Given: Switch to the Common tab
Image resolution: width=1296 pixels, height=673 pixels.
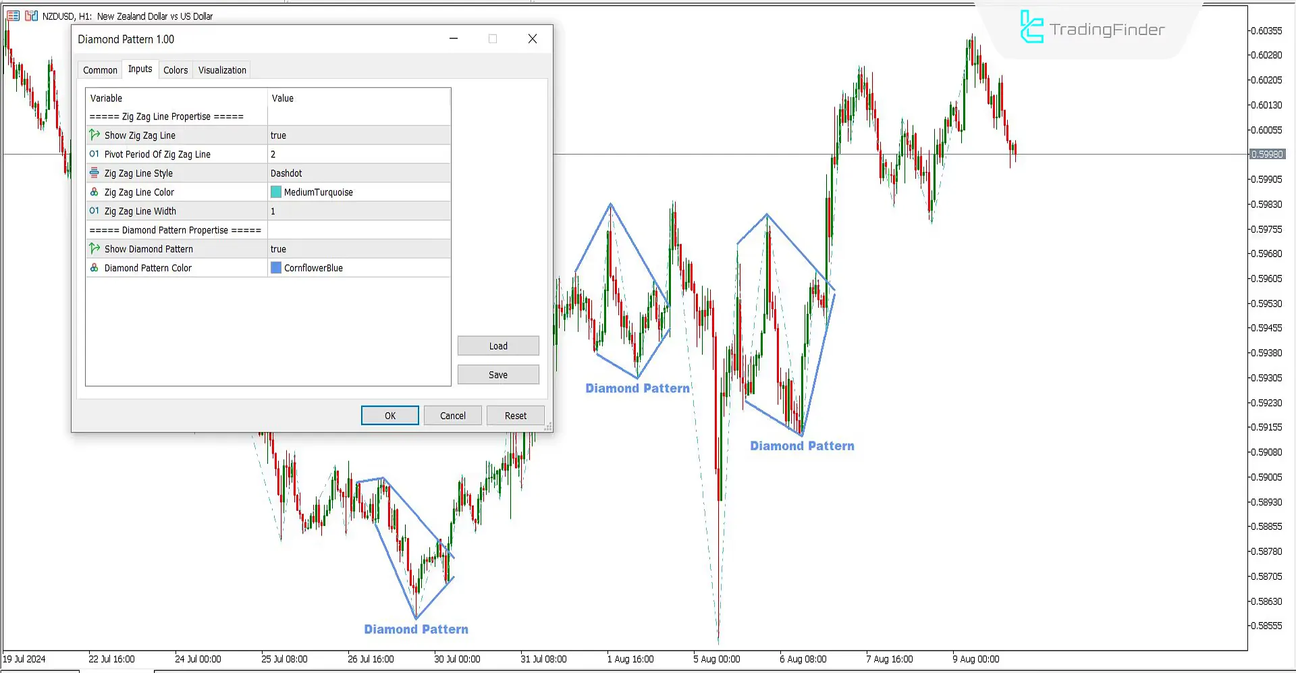Looking at the screenshot, I should click(99, 70).
